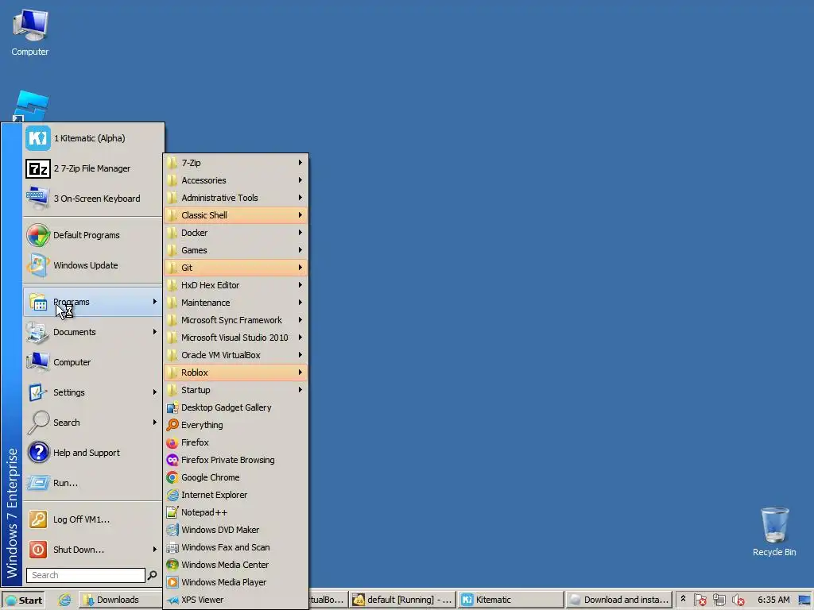814x610 pixels.
Task: Open the On-Screen Keyboard shortcut
Action: 93,199
